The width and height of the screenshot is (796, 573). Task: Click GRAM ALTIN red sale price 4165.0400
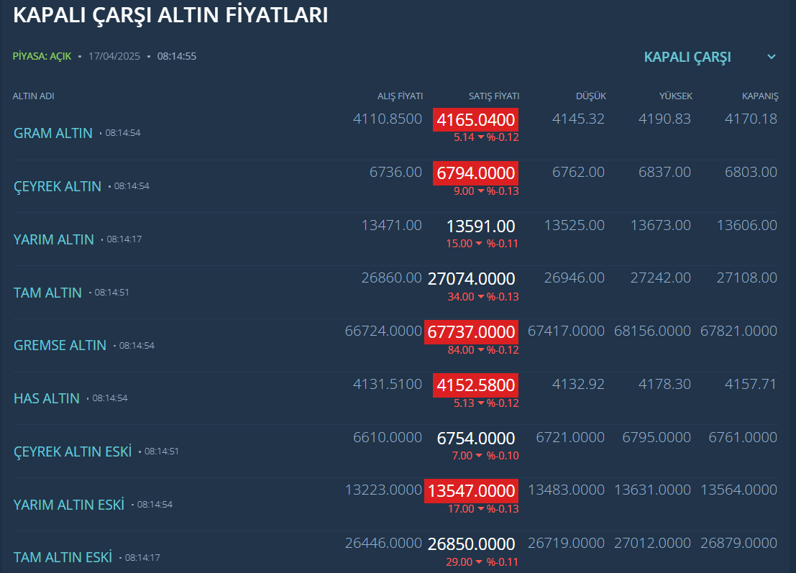pyautogui.click(x=476, y=120)
